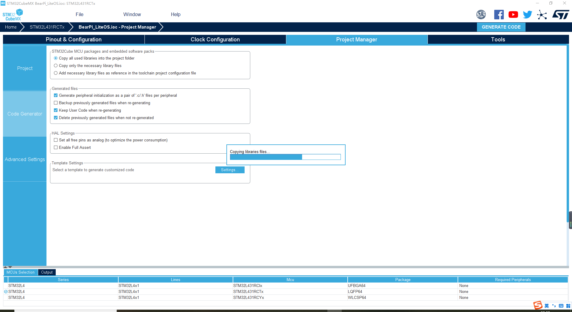Screen dimensions: 572x312
Task: Open the YouTube channel icon
Action: pyautogui.click(x=513, y=15)
